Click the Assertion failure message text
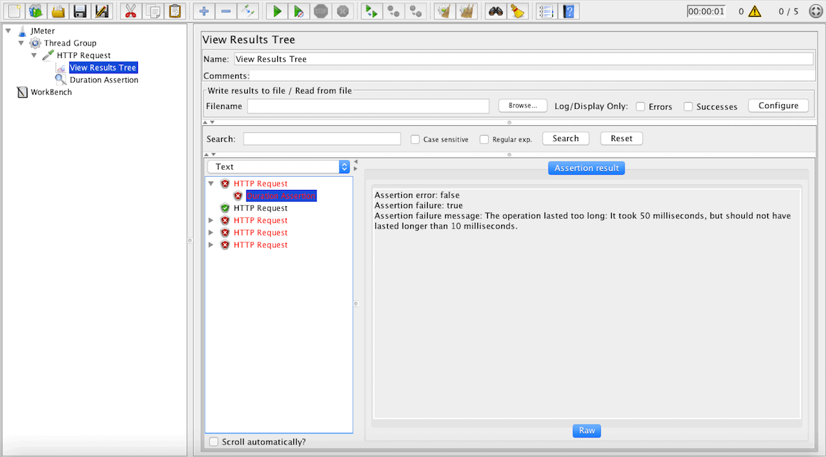 click(582, 221)
